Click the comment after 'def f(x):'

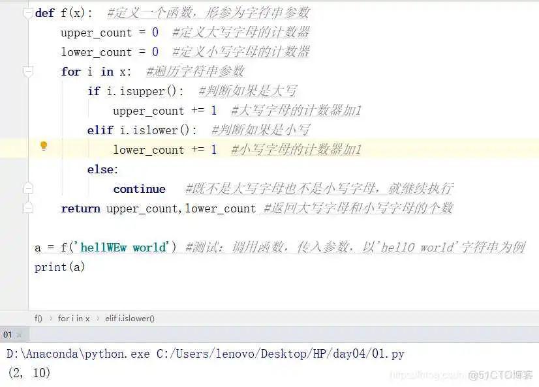[x=208, y=13]
